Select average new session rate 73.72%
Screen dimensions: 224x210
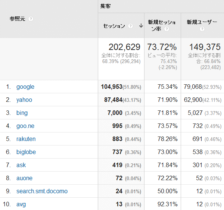[162, 47]
